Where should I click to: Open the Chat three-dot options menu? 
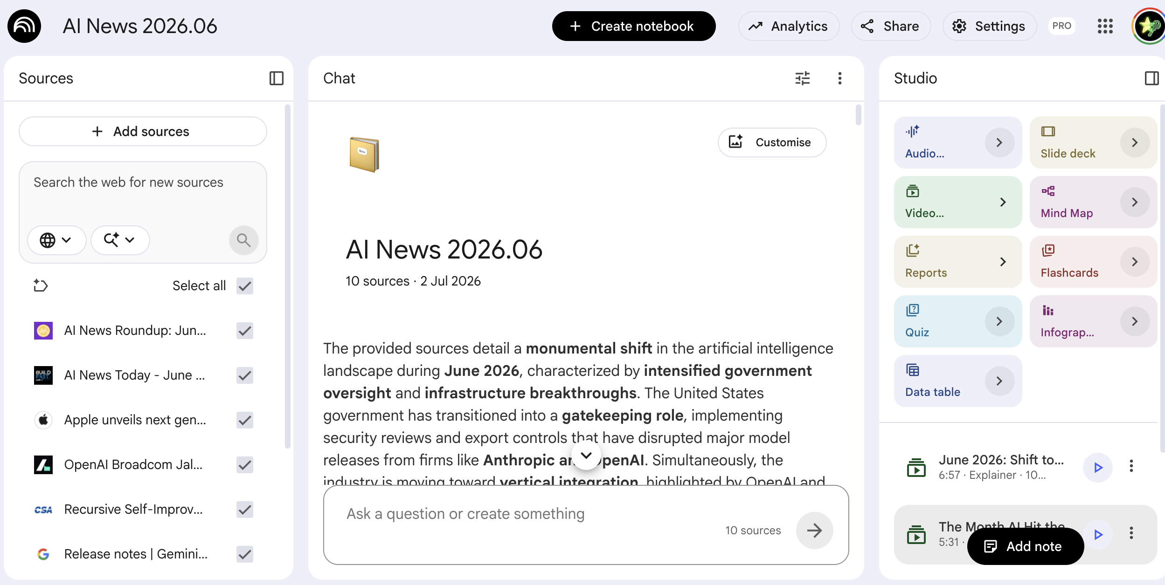pyautogui.click(x=839, y=78)
